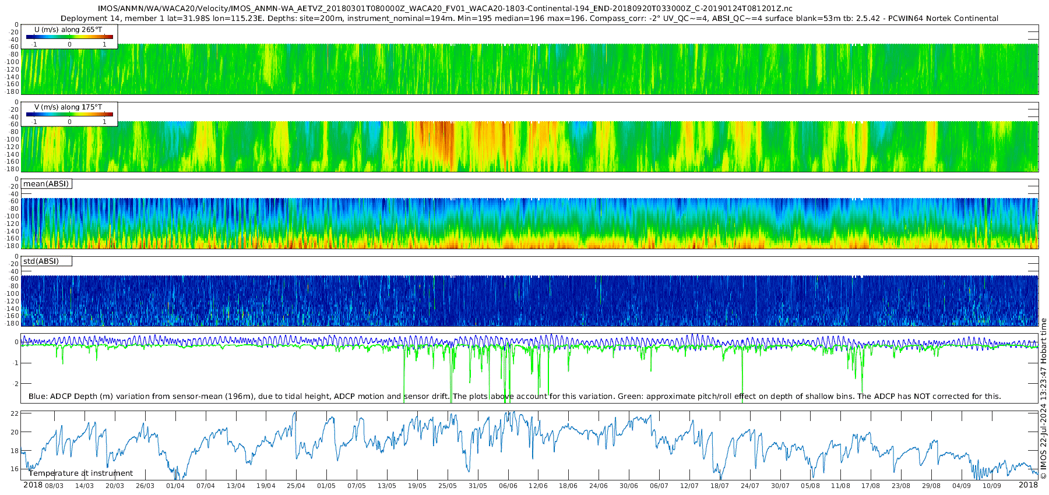Click the 01/05 date tick label
The height and width of the screenshot is (495, 1049).
[326, 486]
